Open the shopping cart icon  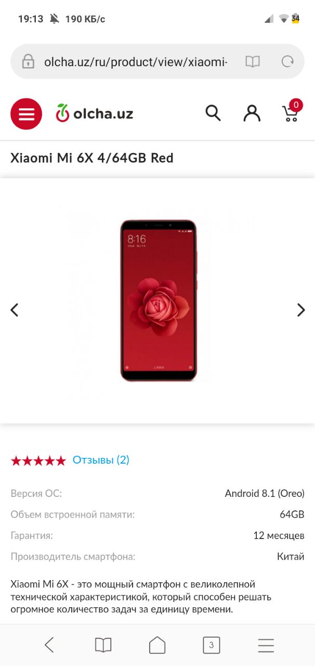pyautogui.click(x=291, y=113)
